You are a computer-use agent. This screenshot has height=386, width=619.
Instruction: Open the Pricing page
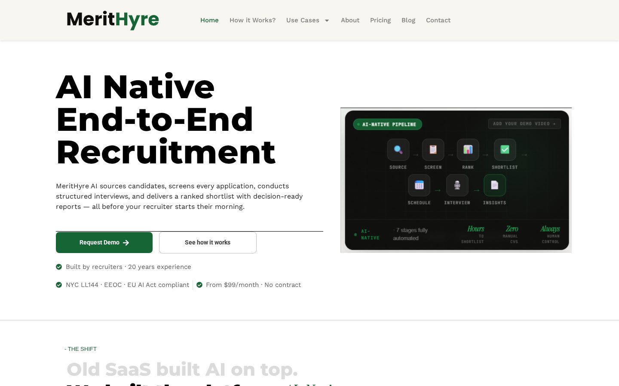[x=380, y=20]
